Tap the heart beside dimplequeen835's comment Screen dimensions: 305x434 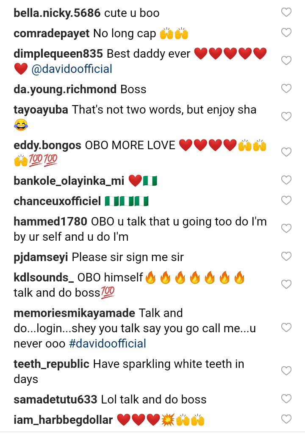tap(286, 61)
